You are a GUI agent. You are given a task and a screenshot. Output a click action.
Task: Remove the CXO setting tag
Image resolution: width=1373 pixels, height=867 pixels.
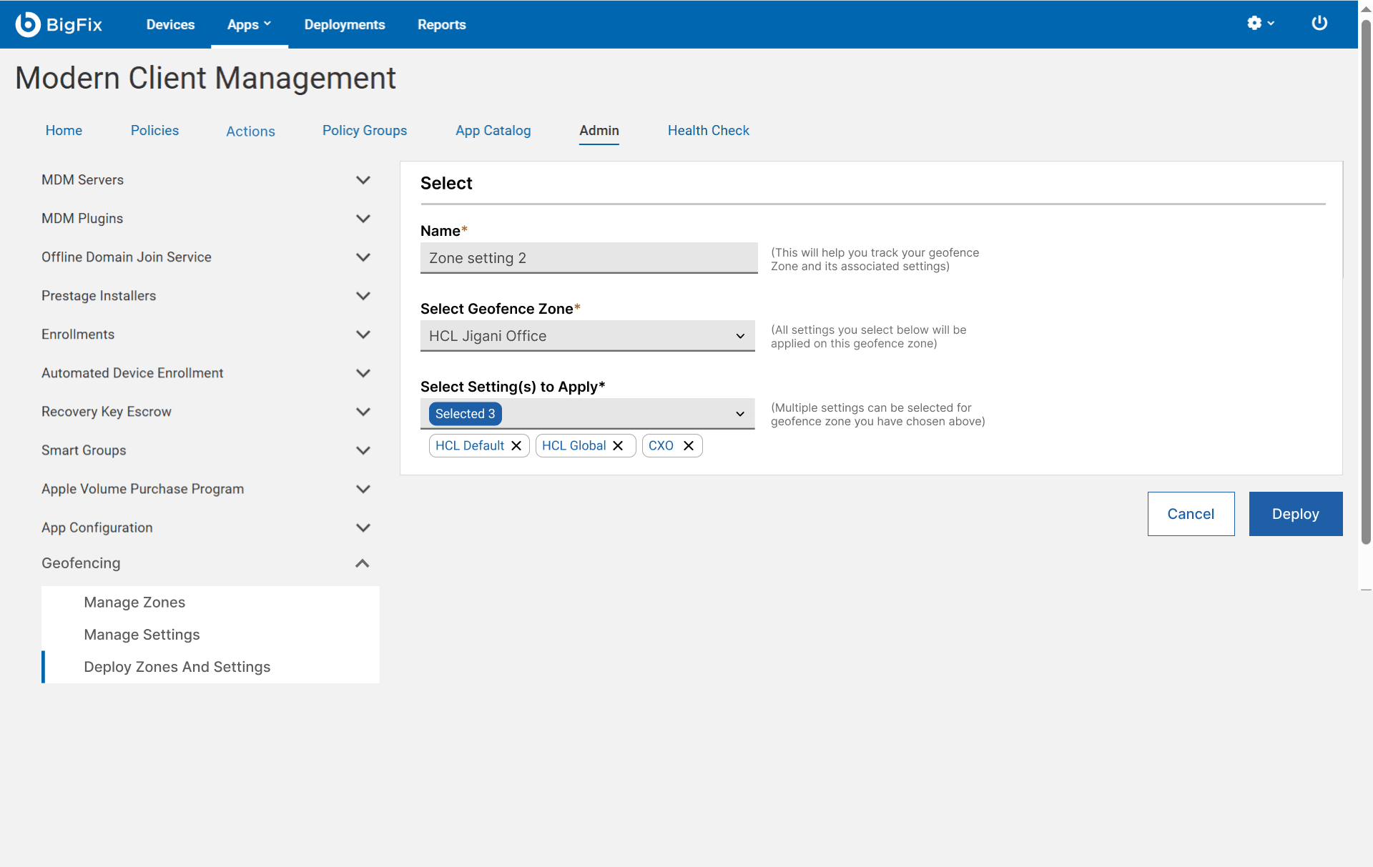click(689, 446)
